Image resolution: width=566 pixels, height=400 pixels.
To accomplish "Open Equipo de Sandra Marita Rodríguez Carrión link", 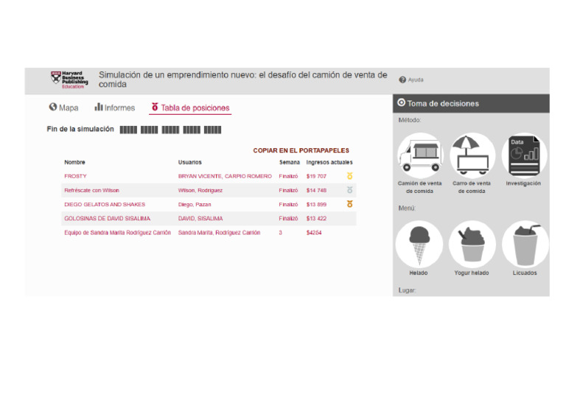I will pos(117,232).
